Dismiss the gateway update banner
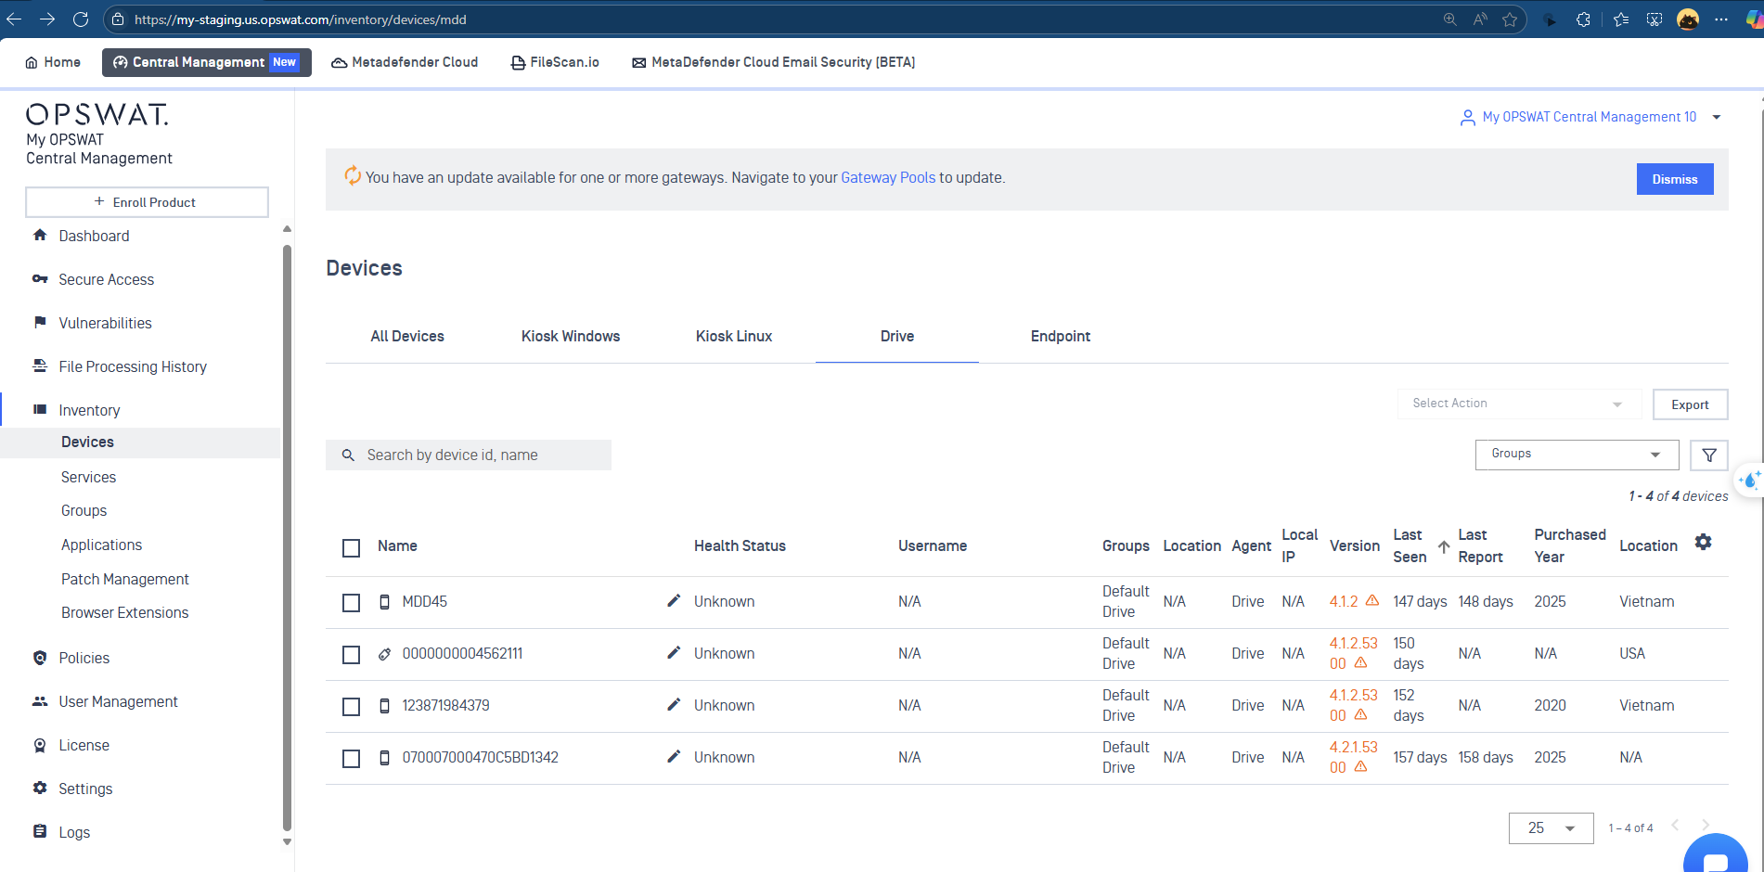 [1674, 179]
